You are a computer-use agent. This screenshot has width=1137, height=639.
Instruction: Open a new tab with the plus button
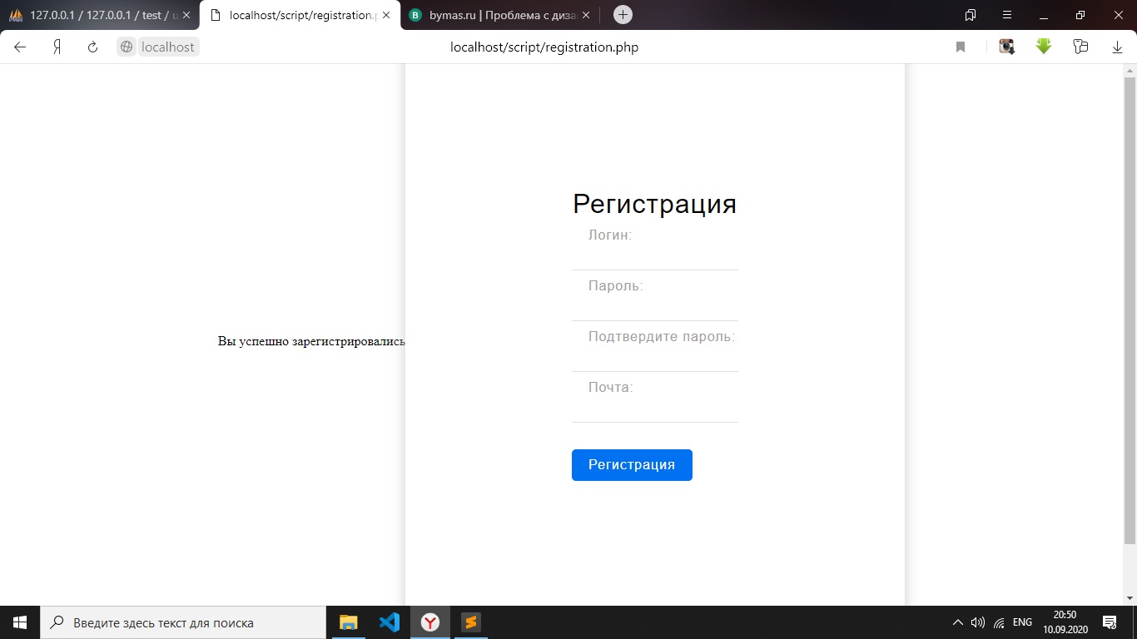(623, 15)
